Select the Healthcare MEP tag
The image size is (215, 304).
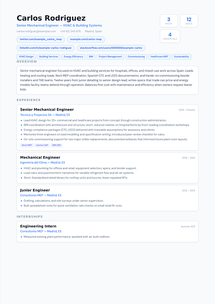click(159, 57)
